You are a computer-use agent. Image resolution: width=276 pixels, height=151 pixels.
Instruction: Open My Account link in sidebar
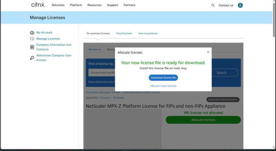[x=45, y=32]
